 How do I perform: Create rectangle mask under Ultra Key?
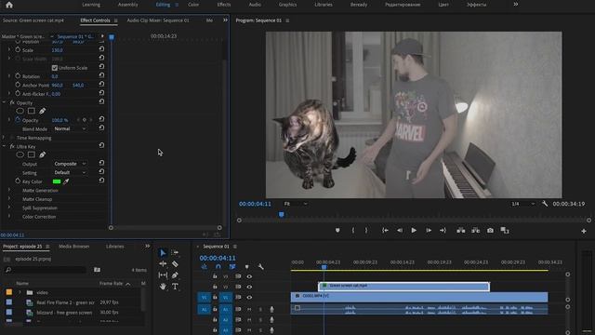(32, 154)
